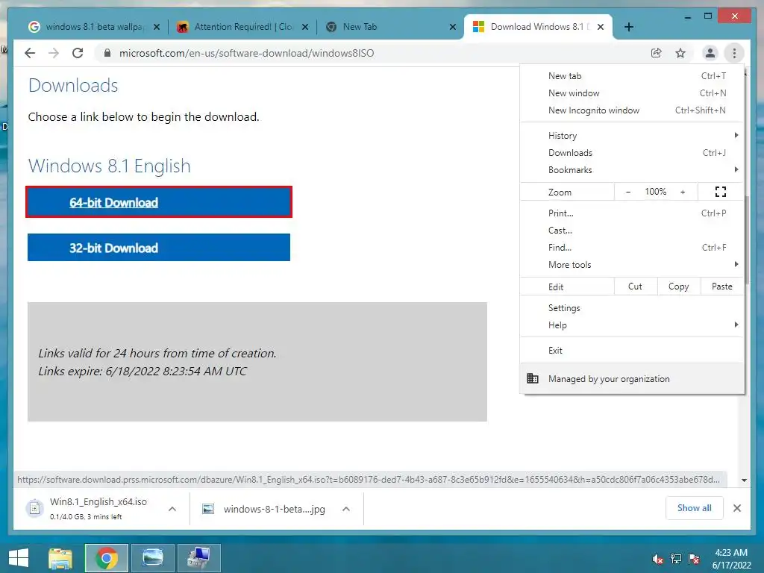Open Action Center flag tray icon
Image resolution: width=764 pixels, height=573 pixels.
[694, 559]
